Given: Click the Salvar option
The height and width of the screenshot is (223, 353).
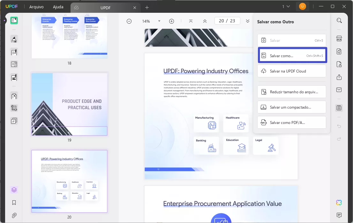Looking at the screenshot, I should [292, 40].
